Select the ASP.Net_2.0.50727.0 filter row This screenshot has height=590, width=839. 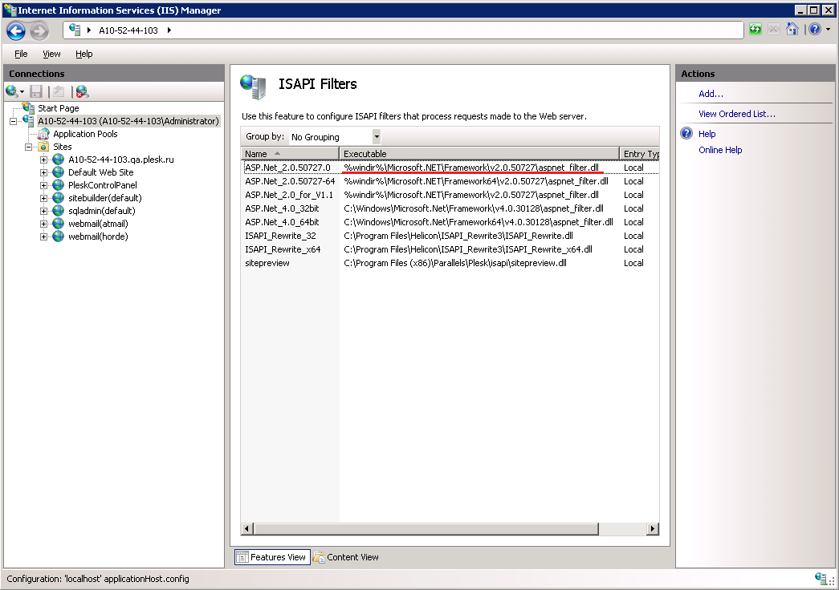coord(450,168)
